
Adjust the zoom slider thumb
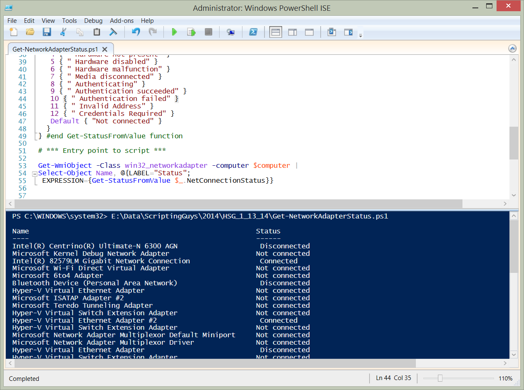pos(440,378)
